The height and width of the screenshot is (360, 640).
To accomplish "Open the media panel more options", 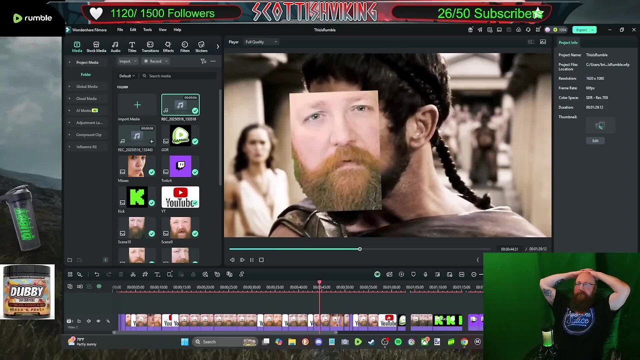I will click(x=213, y=61).
